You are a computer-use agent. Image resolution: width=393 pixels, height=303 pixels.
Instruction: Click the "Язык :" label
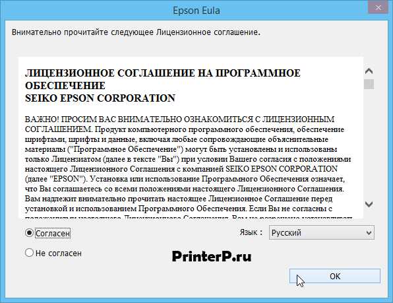(x=251, y=232)
